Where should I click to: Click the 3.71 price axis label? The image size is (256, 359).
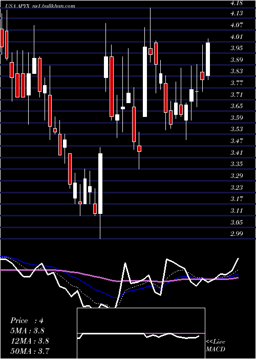(237, 94)
